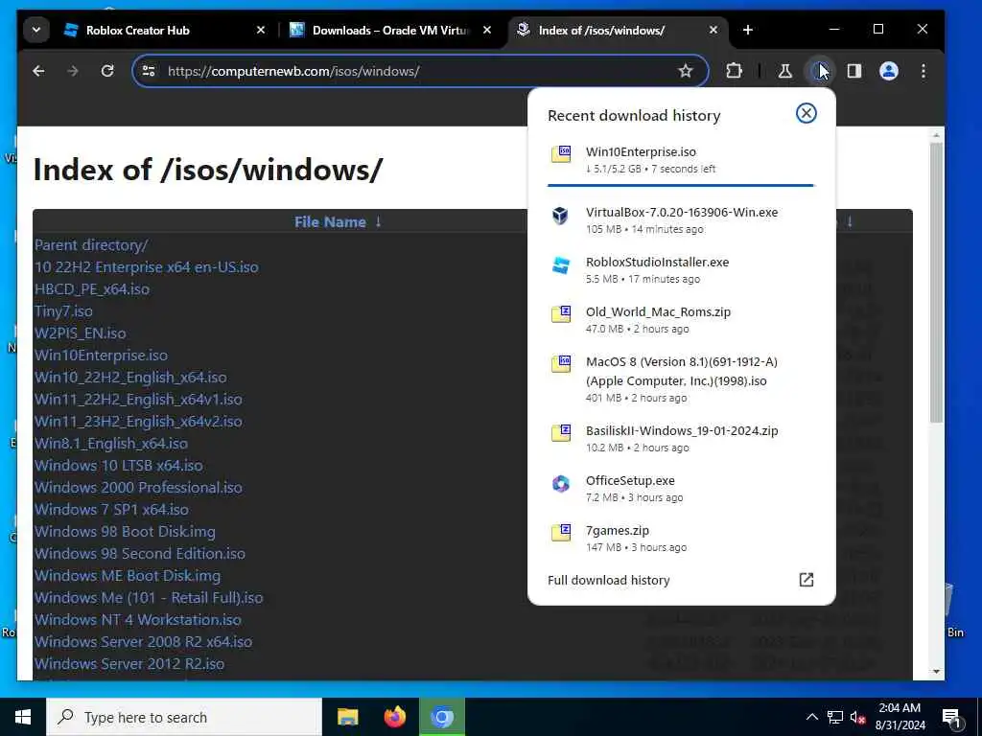Viewport: 982px width, 736px height.
Task: Click Windows 98 Second Edition.iso link
Action: click(140, 553)
